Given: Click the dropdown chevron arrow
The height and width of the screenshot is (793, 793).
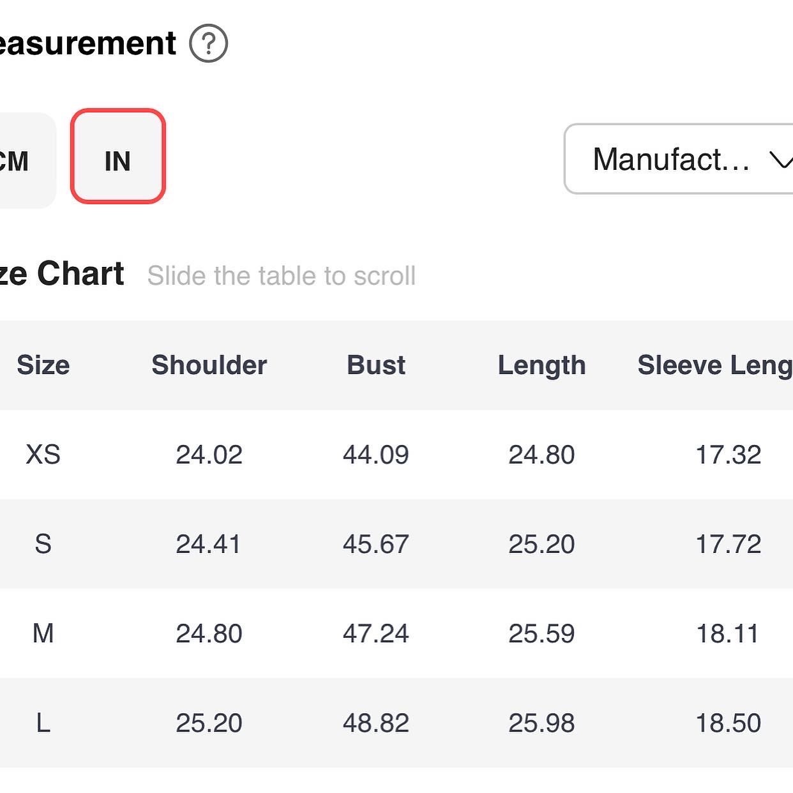Looking at the screenshot, I should click(x=781, y=160).
